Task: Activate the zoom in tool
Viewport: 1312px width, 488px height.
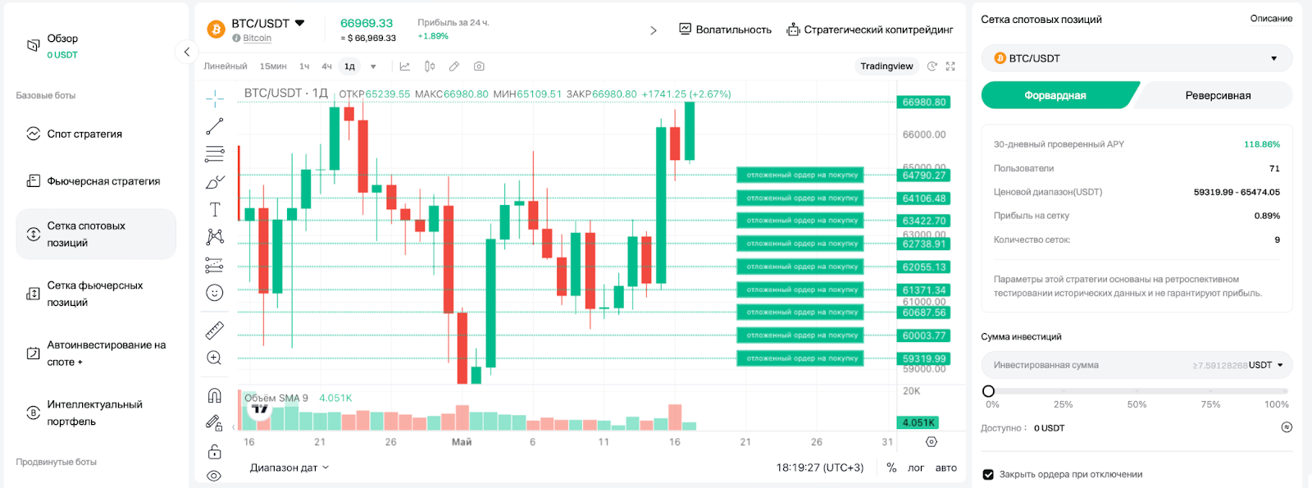Action: 215,358
